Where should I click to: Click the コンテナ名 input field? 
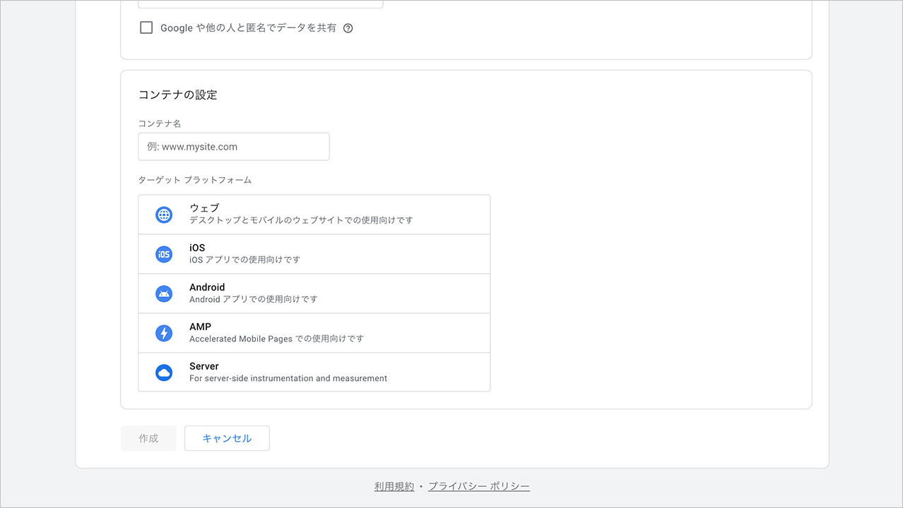(233, 146)
